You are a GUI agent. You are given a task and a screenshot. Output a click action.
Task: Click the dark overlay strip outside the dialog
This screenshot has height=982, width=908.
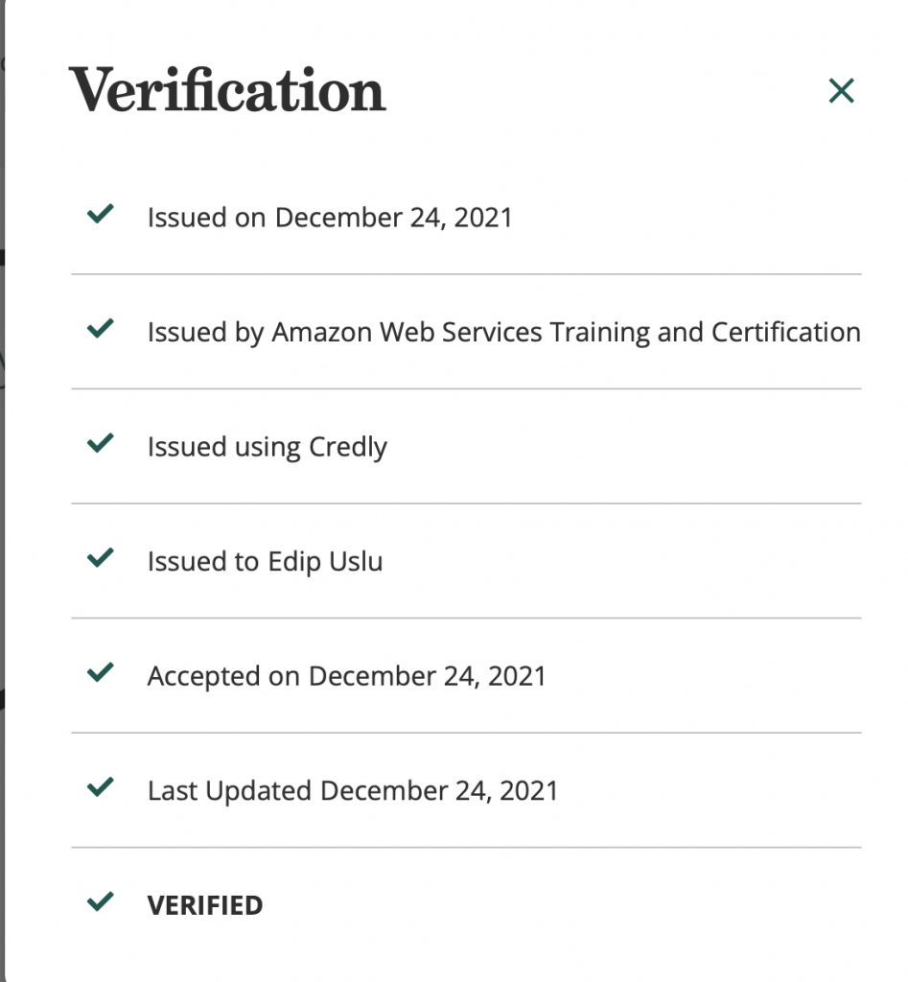click(2, 479)
